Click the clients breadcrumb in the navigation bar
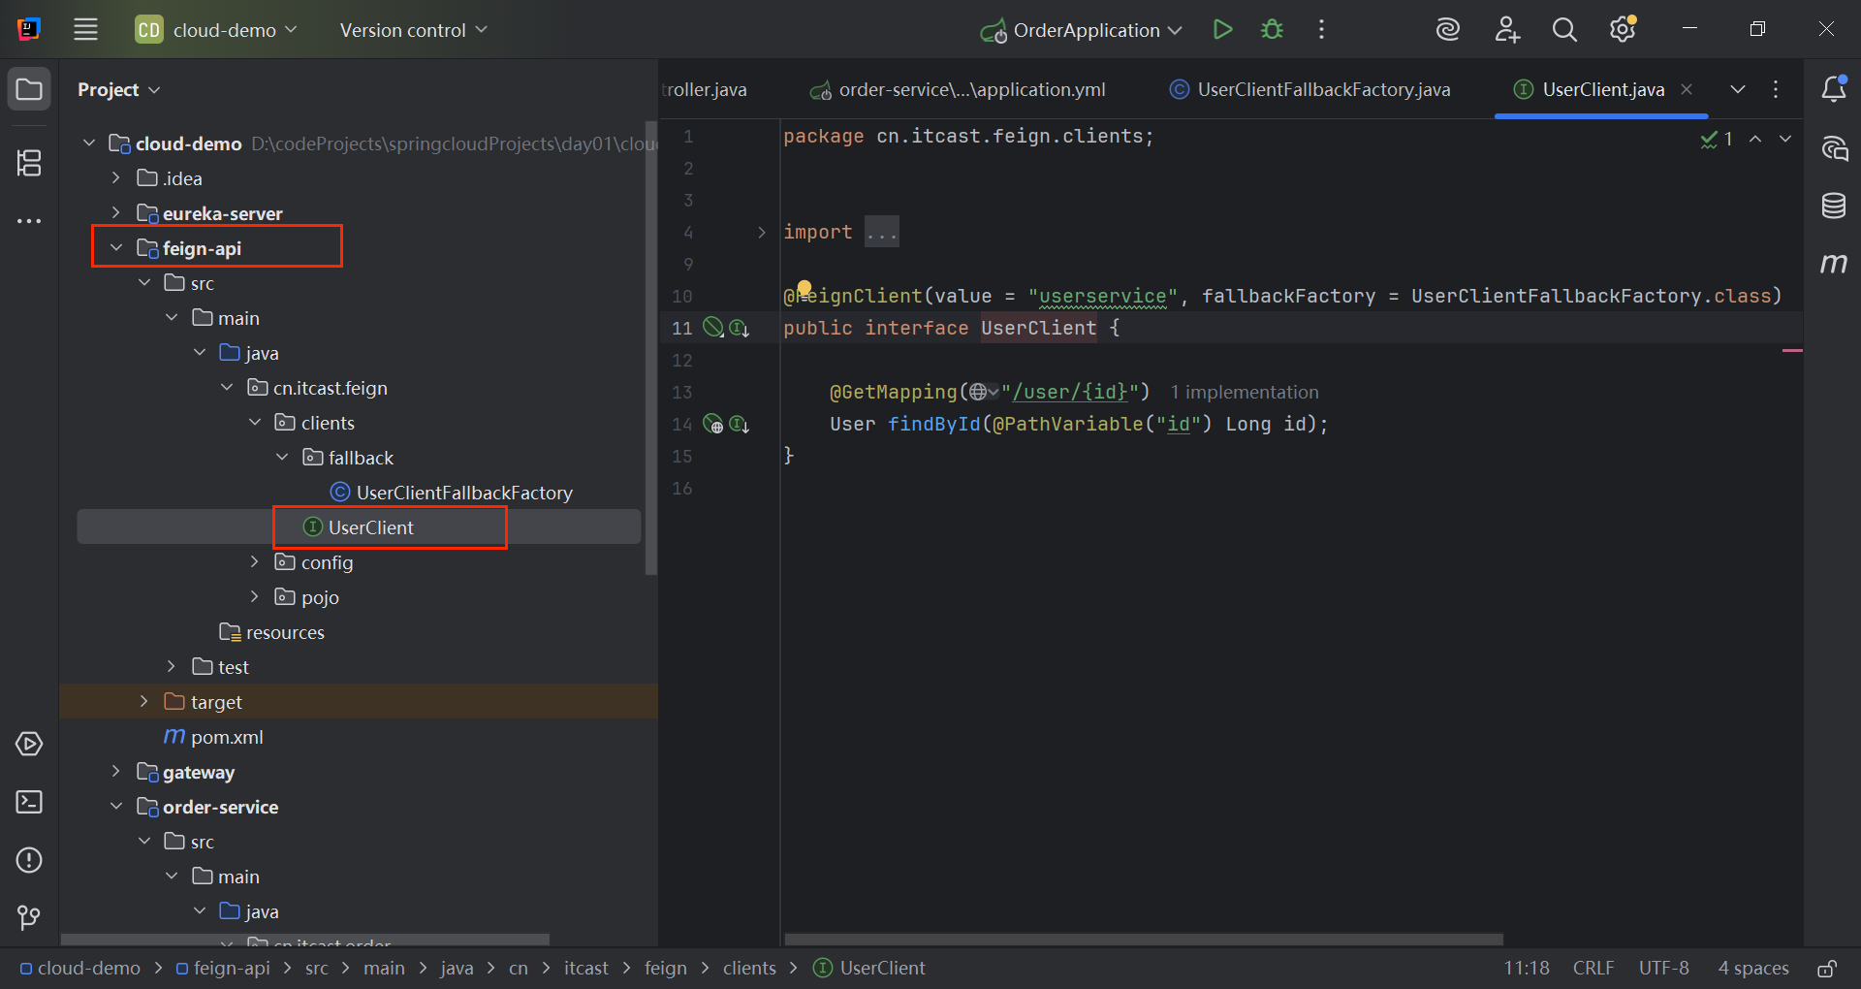The image size is (1861, 989). click(749, 969)
